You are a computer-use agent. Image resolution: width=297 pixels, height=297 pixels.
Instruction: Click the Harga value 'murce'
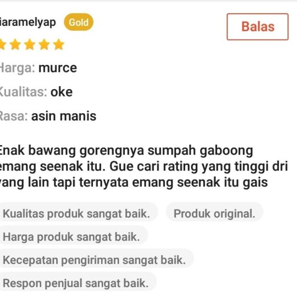[x=58, y=68]
